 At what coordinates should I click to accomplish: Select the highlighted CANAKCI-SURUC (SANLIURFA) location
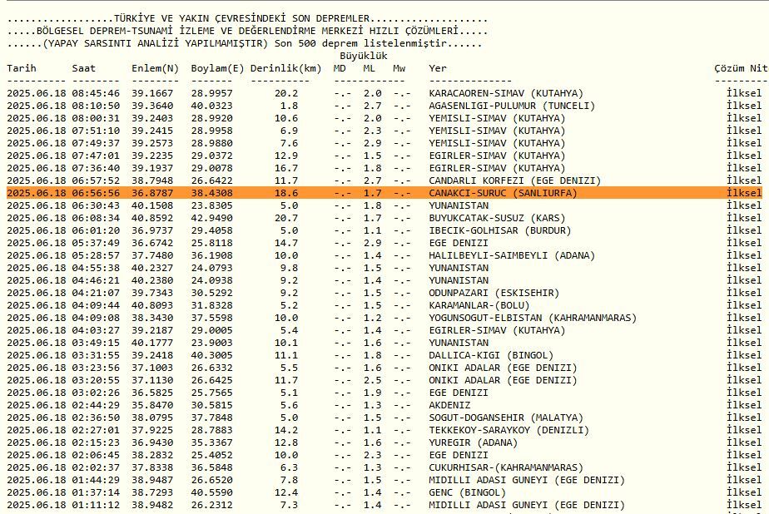(503, 193)
